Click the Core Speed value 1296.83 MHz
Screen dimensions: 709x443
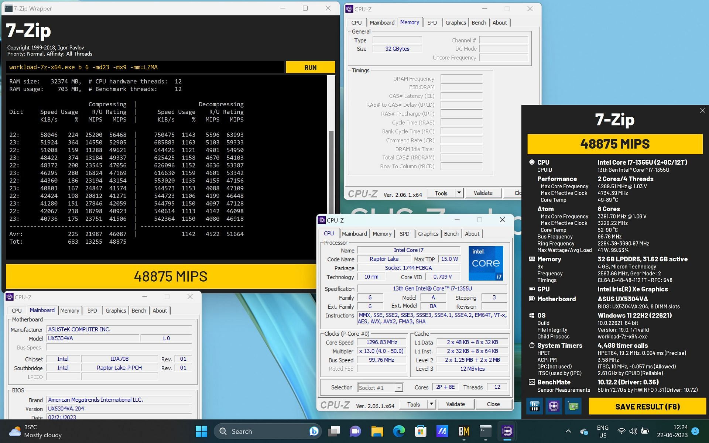coord(381,342)
